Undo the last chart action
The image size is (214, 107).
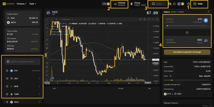tap(73, 19)
